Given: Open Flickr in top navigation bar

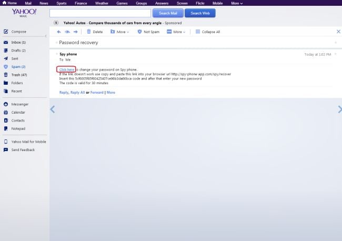Looking at the screenshot, I should click(200, 3).
